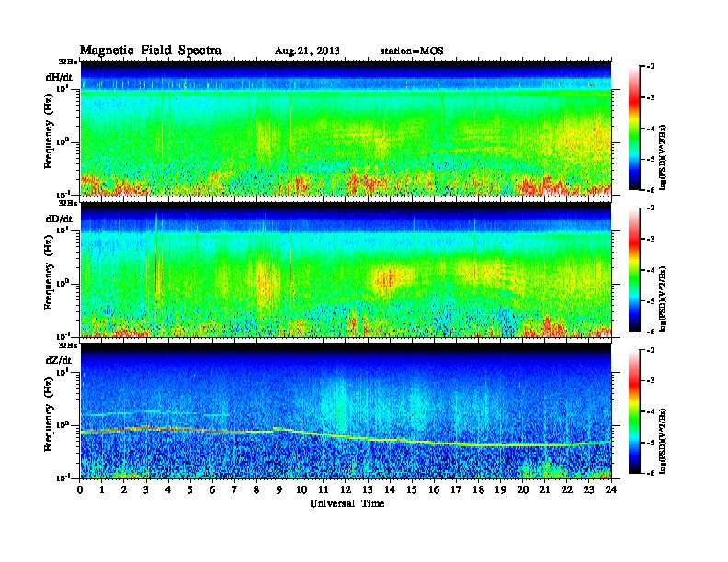Click the 10⁰ frequency tick of dD/dt panel
728x562 pixels.
(63, 284)
